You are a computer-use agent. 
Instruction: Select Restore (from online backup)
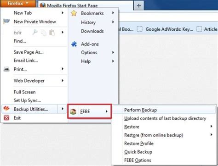[x=164, y=135]
